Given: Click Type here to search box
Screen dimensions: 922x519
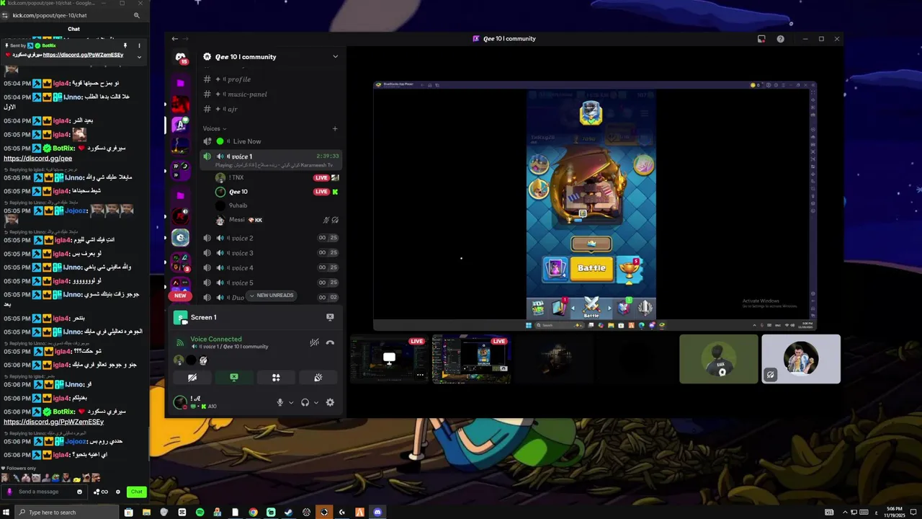Looking at the screenshot, I should [66, 512].
